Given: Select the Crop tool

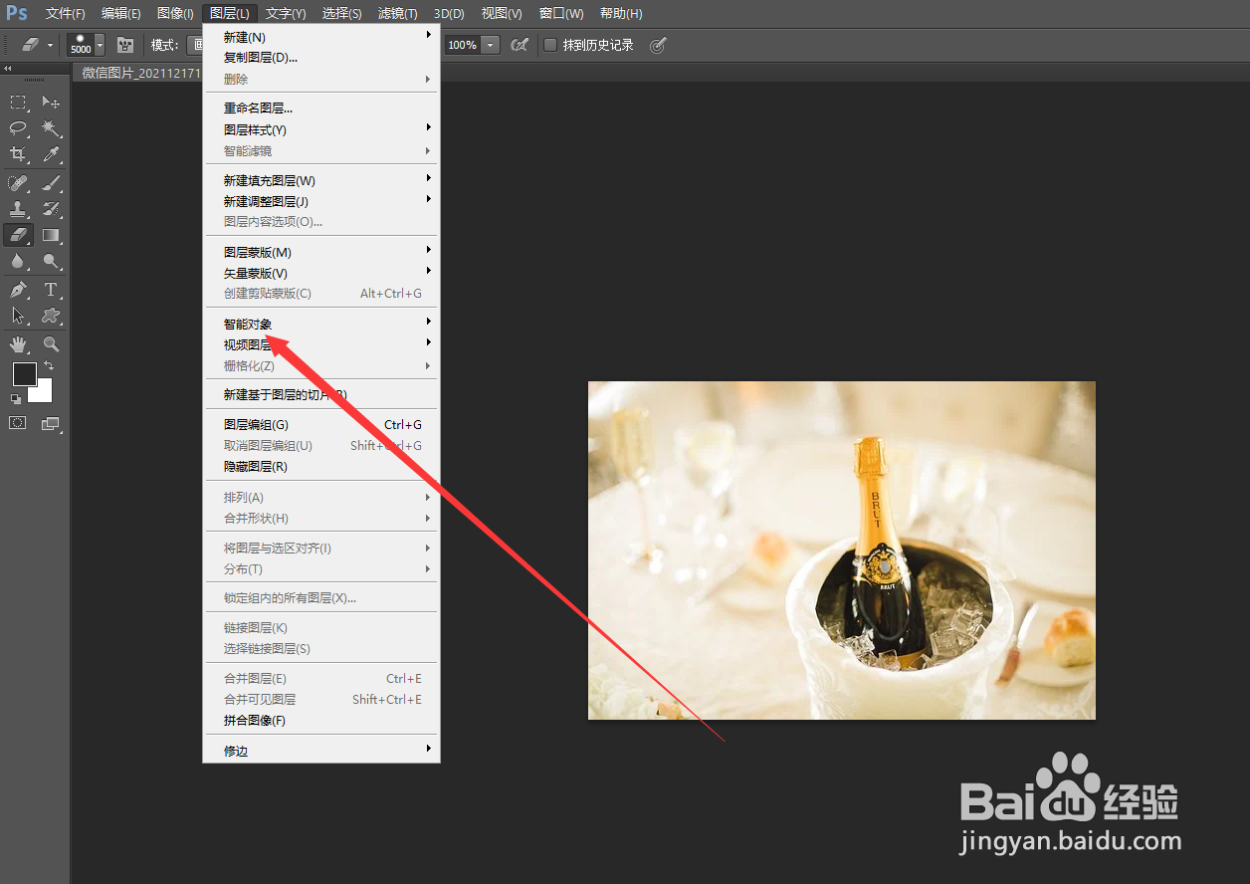Looking at the screenshot, I should pyautogui.click(x=18, y=154).
